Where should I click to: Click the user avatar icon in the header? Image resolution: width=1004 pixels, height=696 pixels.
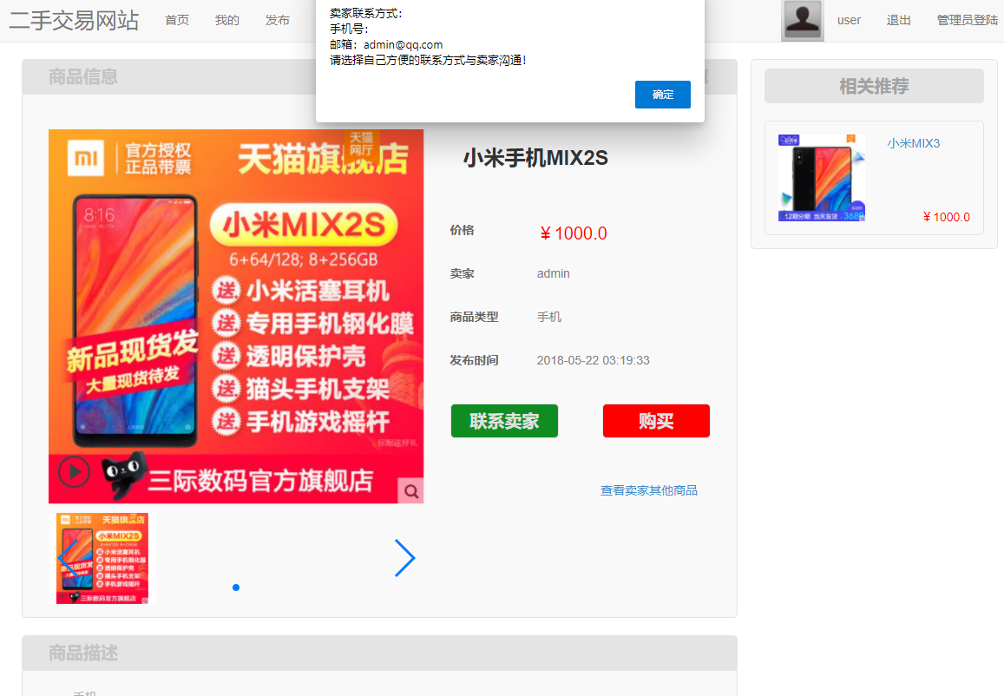coord(802,19)
